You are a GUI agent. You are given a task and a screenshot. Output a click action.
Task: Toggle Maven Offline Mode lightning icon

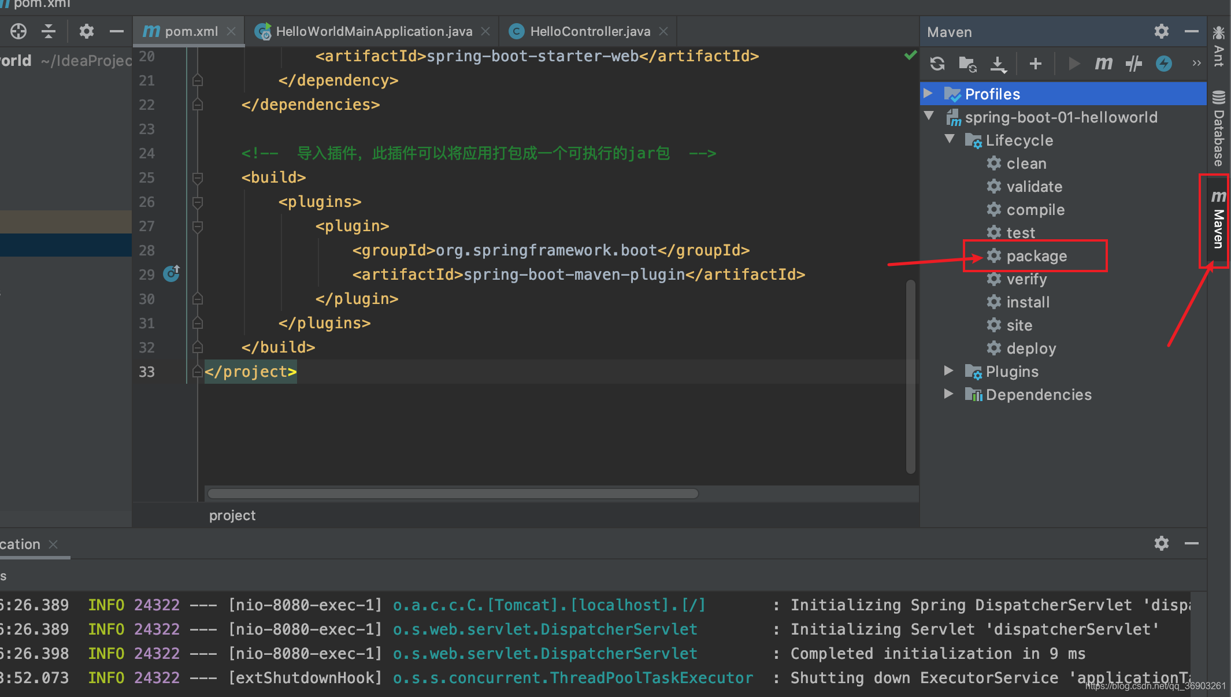tap(1164, 64)
